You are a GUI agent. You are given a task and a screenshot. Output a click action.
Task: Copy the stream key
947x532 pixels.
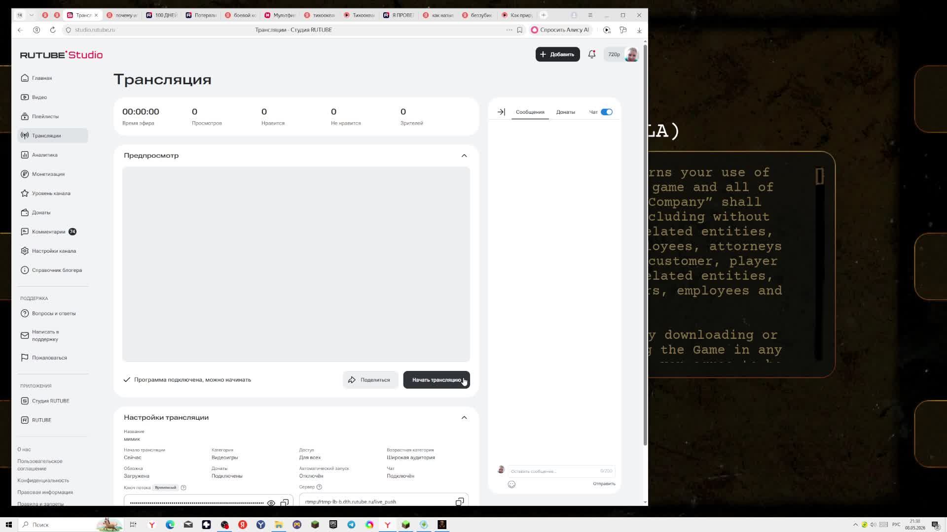click(x=285, y=502)
